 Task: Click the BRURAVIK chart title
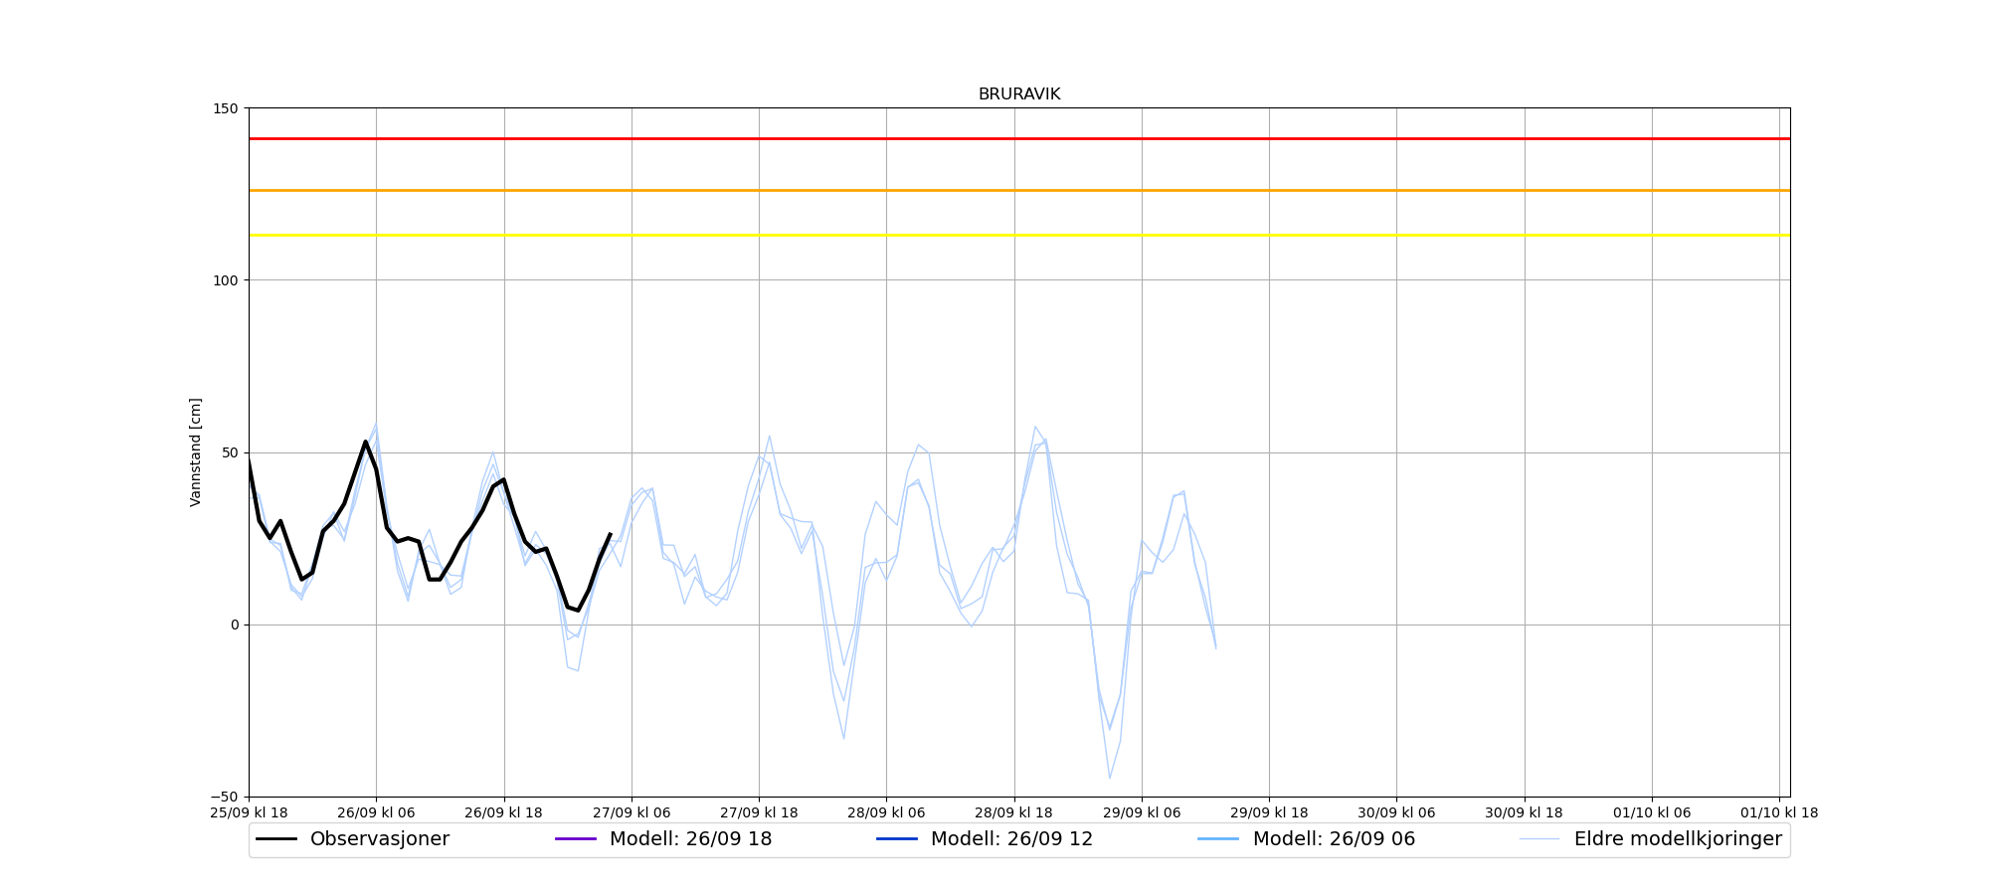1019,94
